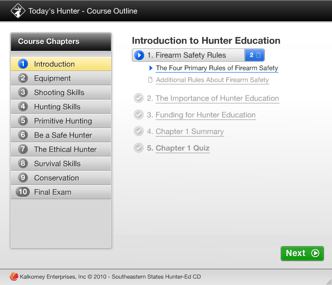Open Additional Rules About Firearm Safety link

click(212, 80)
